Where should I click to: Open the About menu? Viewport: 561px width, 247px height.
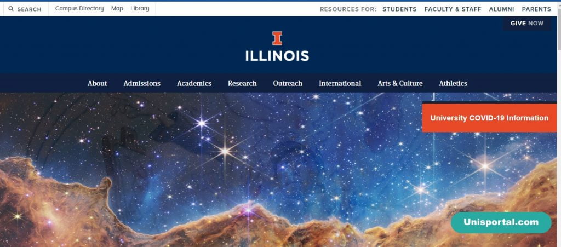pyautogui.click(x=98, y=83)
